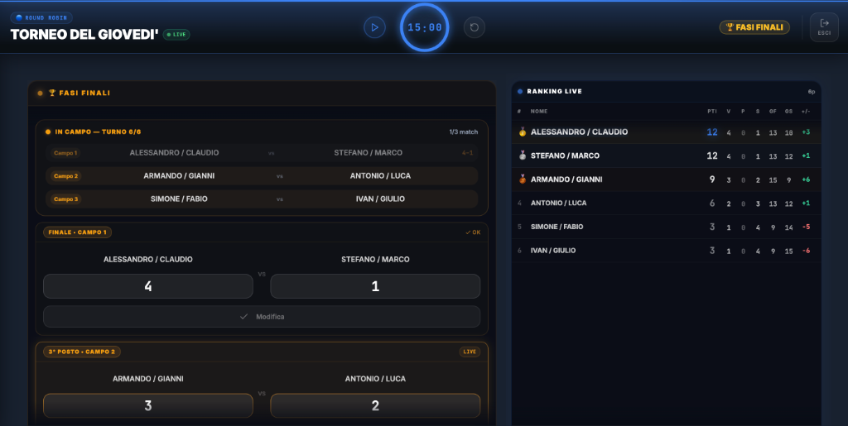The width and height of the screenshot is (848, 426).
Task: Select SIMONE / FABIO in the ranking
Action: point(667,227)
